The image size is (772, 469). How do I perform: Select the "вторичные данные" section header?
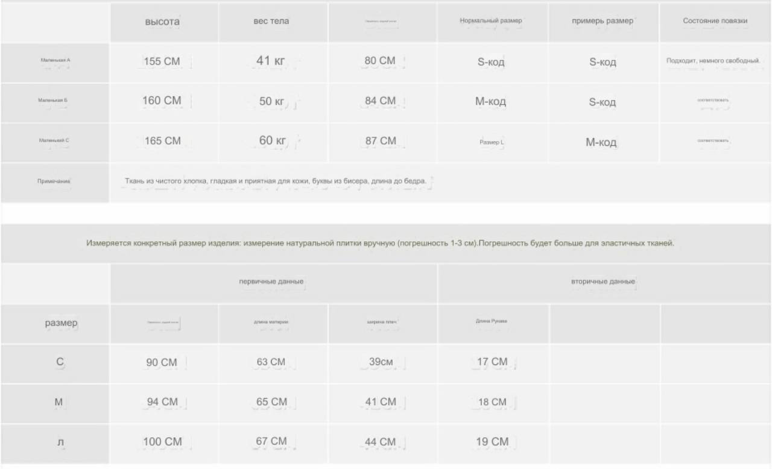click(x=603, y=282)
